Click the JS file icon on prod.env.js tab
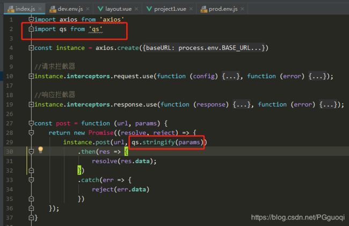The image size is (349, 226). 204,9
